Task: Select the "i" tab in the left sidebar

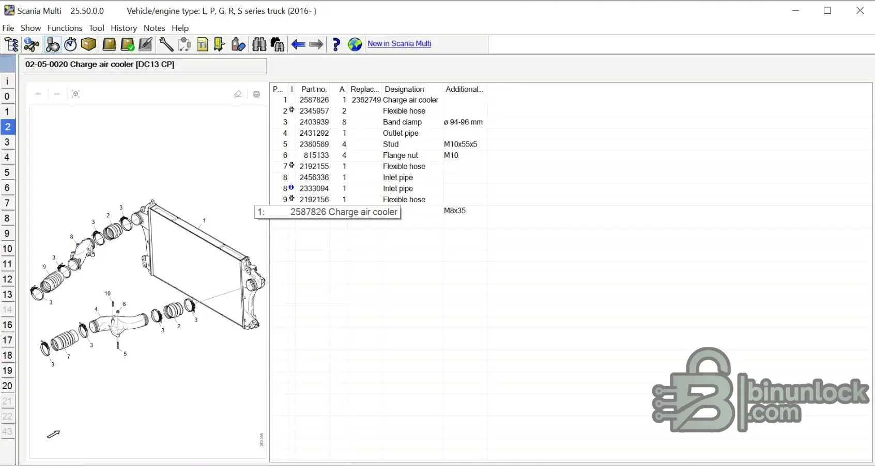Action: pos(7,81)
